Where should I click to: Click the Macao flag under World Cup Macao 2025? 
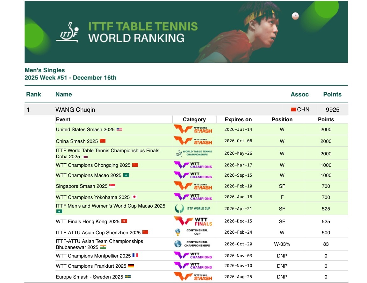(x=59, y=211)
